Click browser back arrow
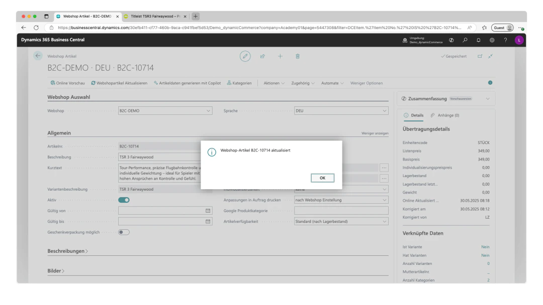The width and height of the screenshot is (543, 305). pyautogui.click(x=24, y=28)
